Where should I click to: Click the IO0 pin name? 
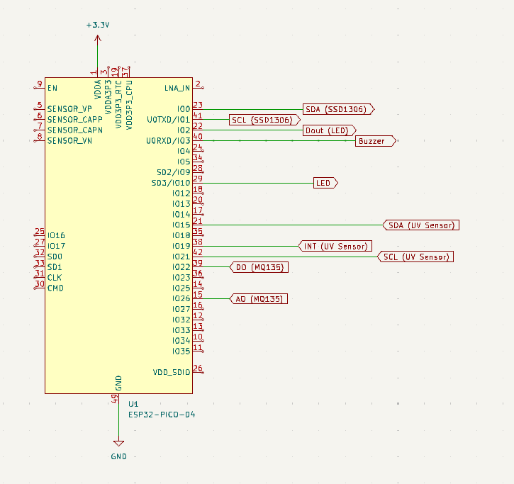[184, 109]
